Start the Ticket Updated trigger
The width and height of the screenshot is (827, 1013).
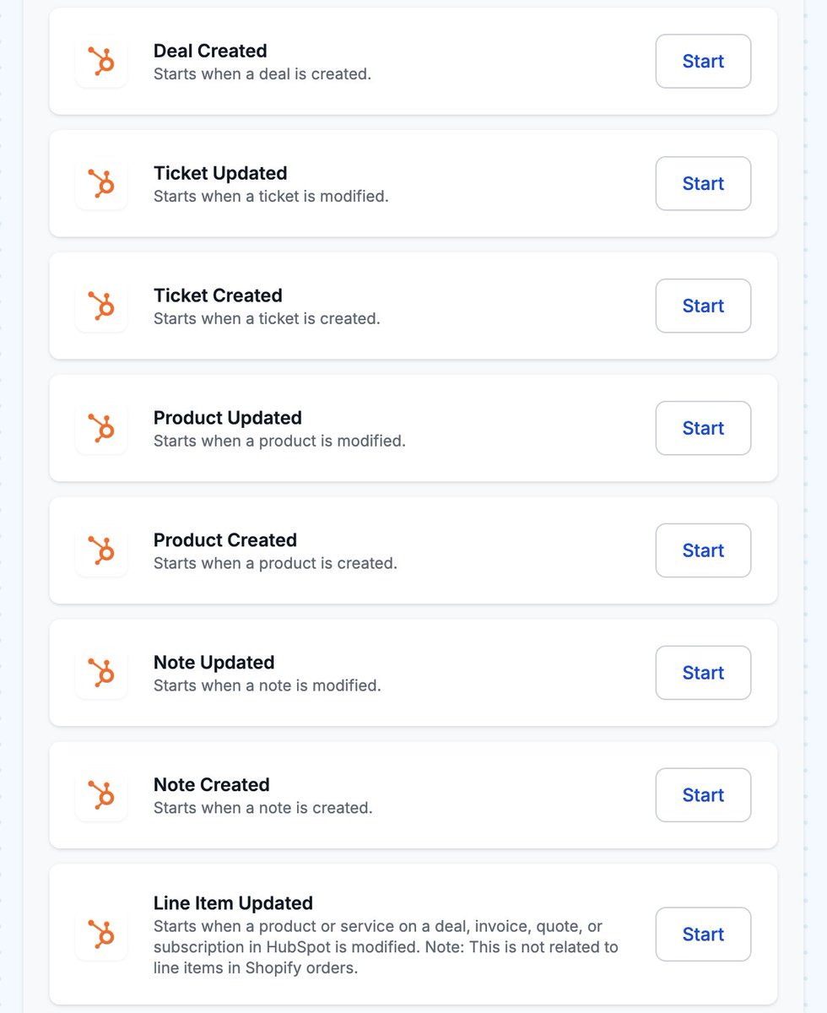[703, 183]
